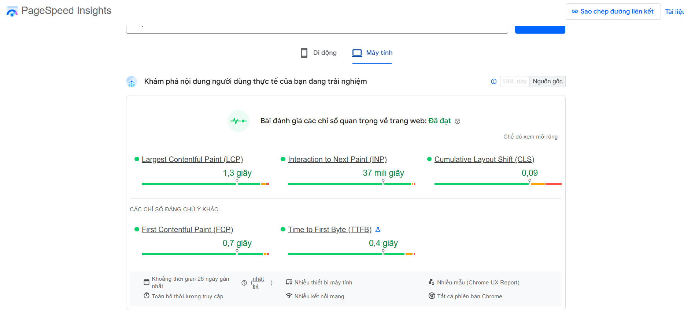The height and width of the screenshot is (310, 684).
Task: Open Largest Contentful Paint (LCP) link
Action: 192,159
